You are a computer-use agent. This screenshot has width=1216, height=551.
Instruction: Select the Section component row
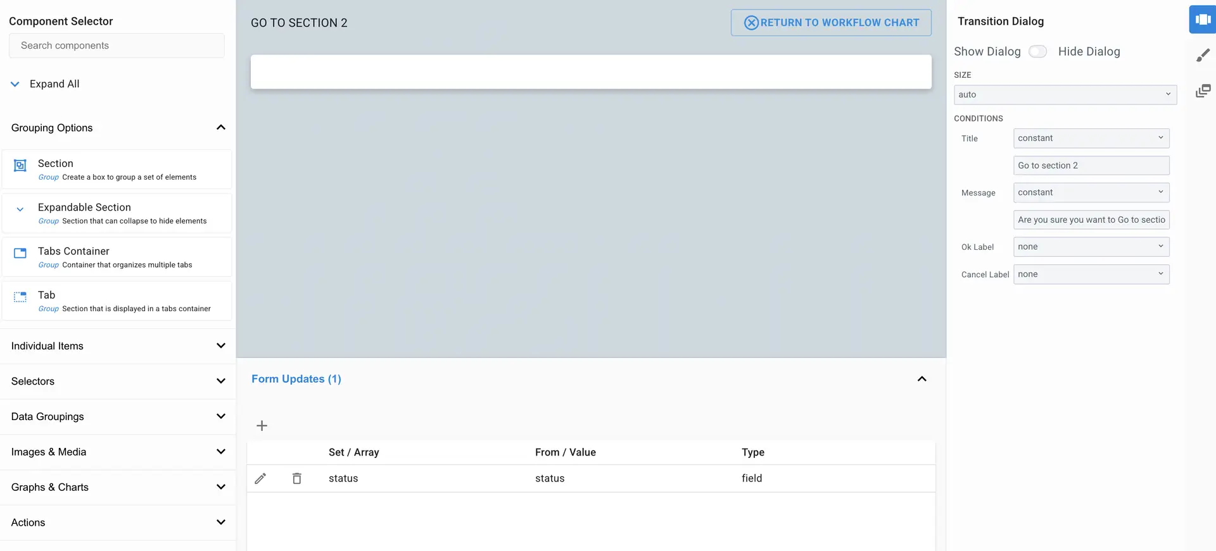coord(117,169)
